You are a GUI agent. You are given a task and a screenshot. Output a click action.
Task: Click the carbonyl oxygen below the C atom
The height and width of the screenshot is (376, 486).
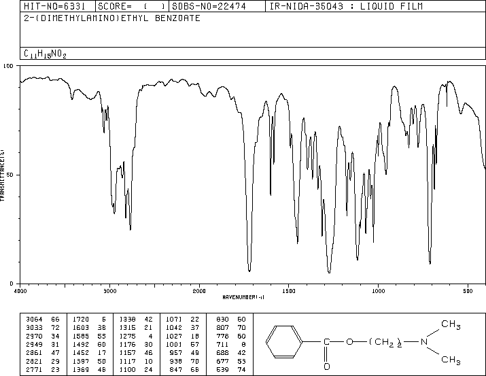pos(326,366)
